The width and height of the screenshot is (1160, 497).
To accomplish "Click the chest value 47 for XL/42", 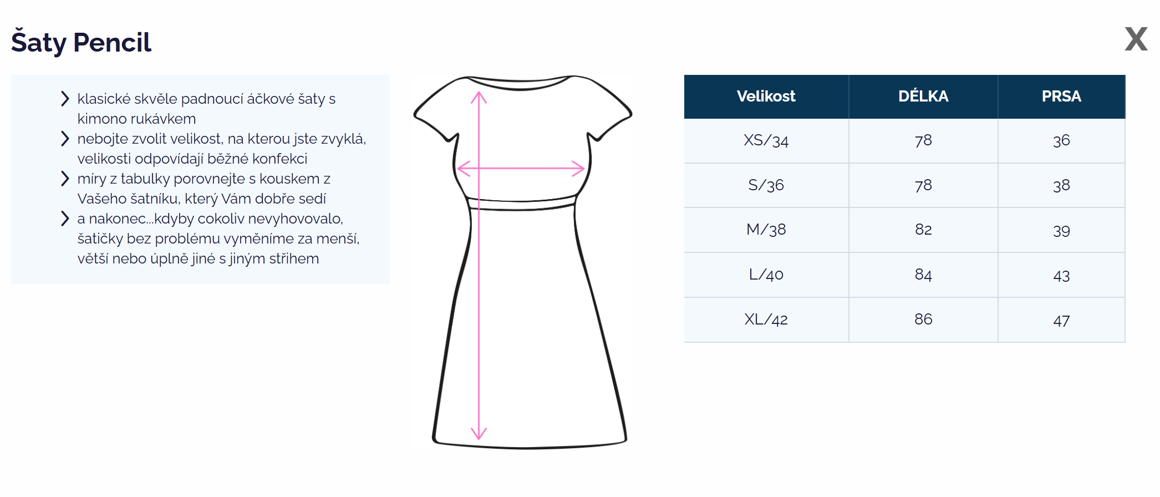I will pos(1061,321).
